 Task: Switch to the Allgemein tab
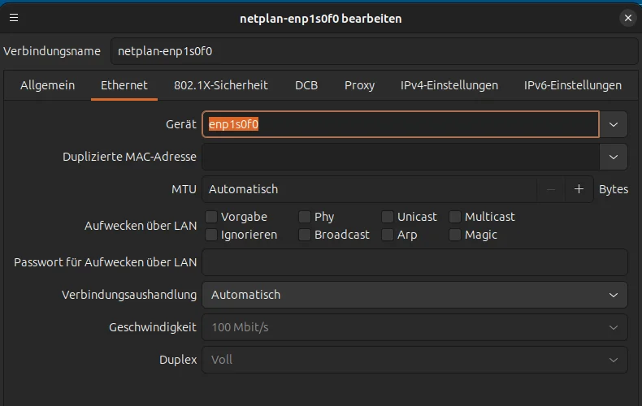point(47,85)
